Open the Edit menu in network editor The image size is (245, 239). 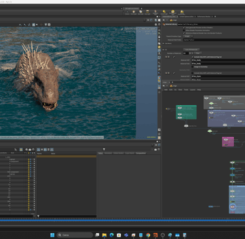[171, 89]
